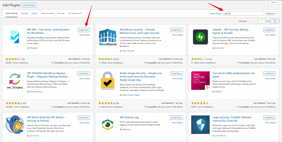The width and height of the screenshot is (282, 142).
Task: Click the Search Plugins input field
Action: pyautogui.click(x=243, y=14)
